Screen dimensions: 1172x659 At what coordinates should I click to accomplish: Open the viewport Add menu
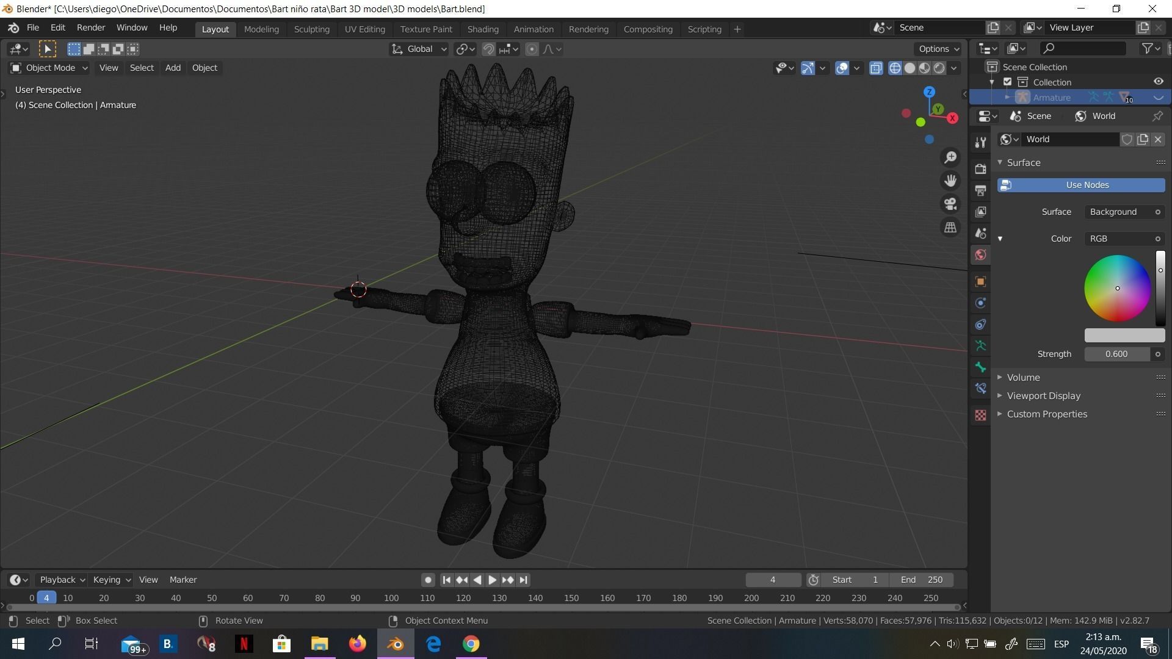coord(173,68)
